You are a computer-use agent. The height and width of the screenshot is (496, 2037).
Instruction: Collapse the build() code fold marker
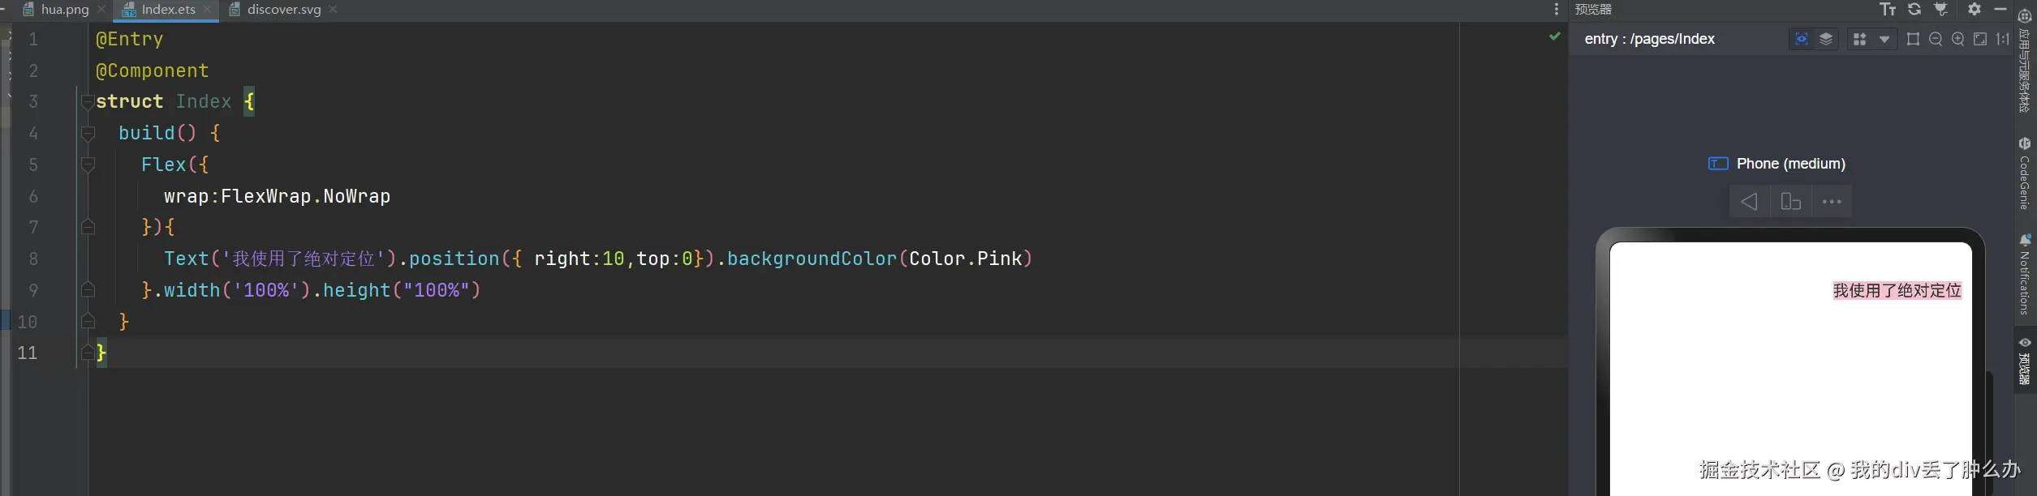click(x=88, y=134)
